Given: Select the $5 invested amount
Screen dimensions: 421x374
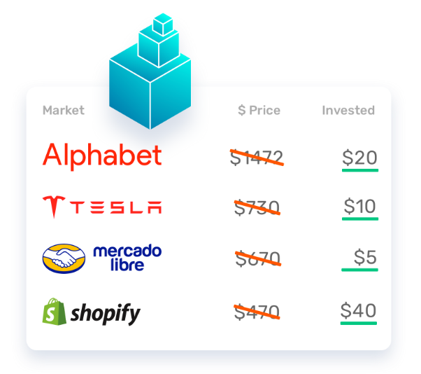Looking at the screenshot, I should (x=364, y=258).
